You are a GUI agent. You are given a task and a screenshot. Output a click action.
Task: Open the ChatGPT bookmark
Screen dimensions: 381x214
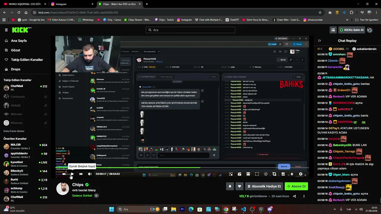(x=232, y=20)
